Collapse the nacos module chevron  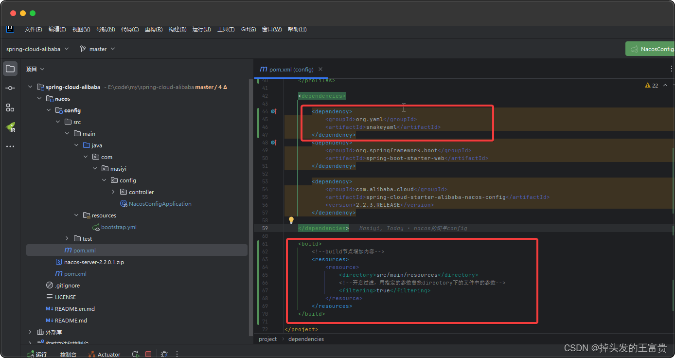tap(39, 99)
